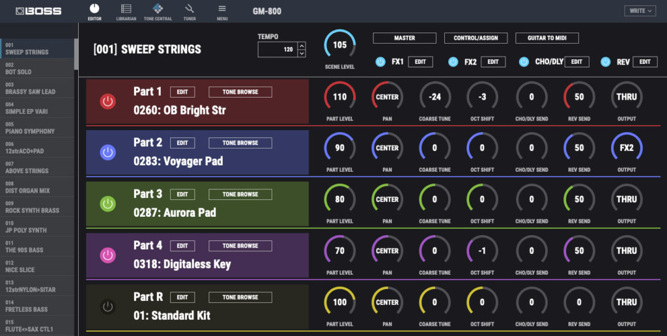Enable Part R power button

[107, 307]
